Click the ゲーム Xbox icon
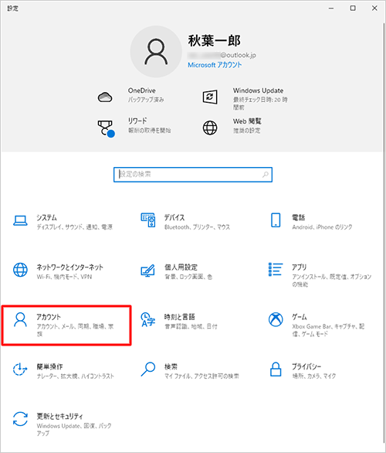Viewport: 386px width, 453px height. 276,319
